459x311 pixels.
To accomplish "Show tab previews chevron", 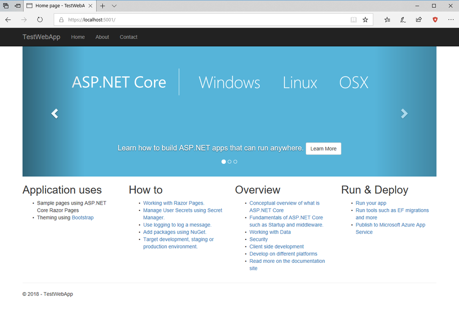I will click(114, 6).
